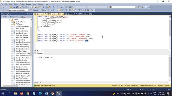Open the Analysis Services MDX Query icon

pos(35,7)
